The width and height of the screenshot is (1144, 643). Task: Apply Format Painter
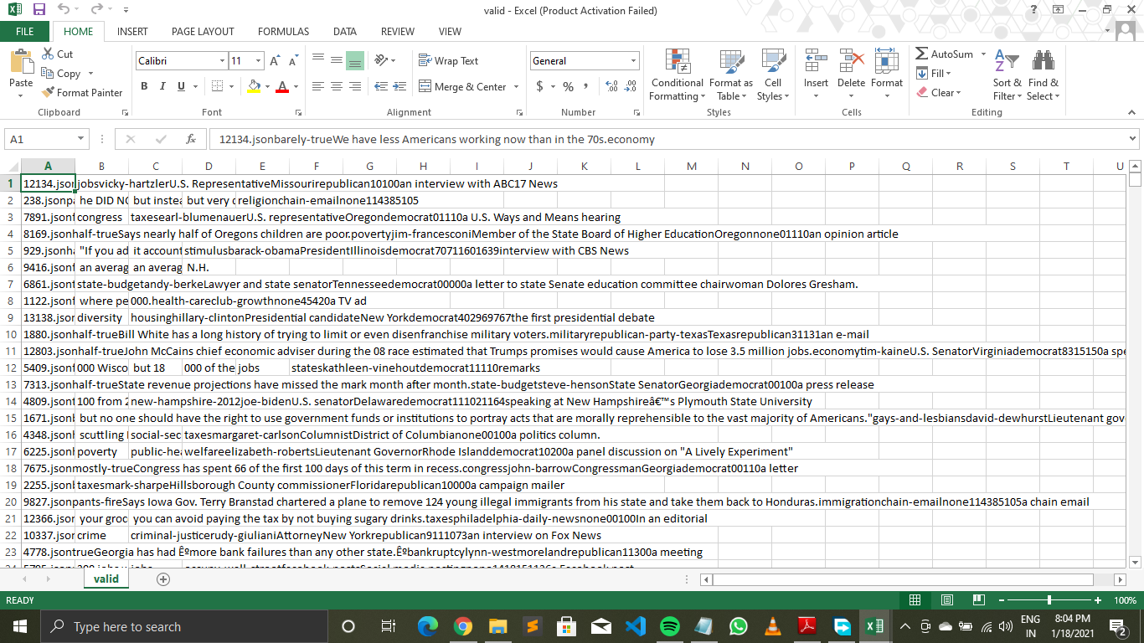pos(82,92)
